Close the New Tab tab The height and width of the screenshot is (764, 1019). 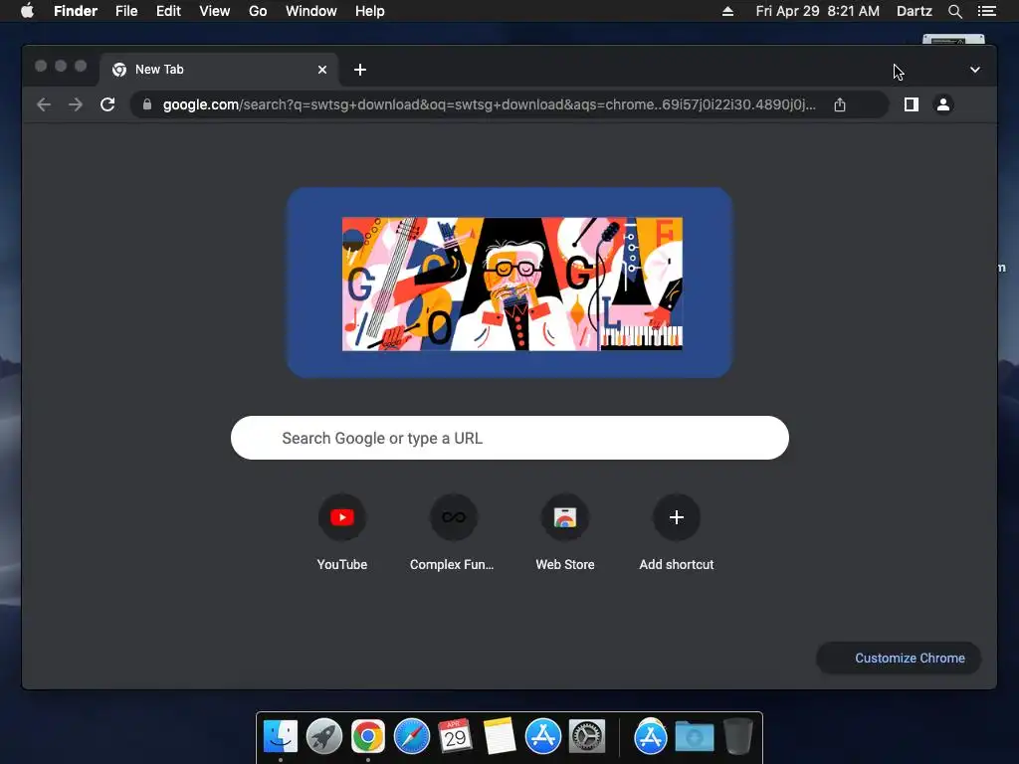coord(322,70)
